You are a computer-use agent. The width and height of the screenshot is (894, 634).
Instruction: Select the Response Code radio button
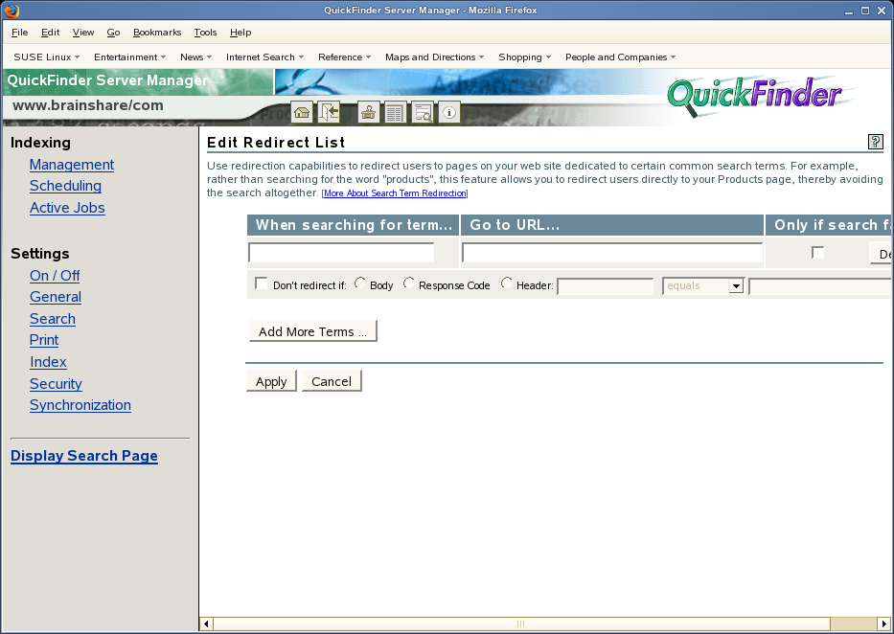click(409, 283)
